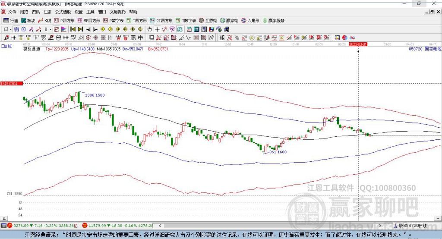The width and height of the screenshot is (442, 239).
Task: Open the 板块 sector panel
Action: point(28,21)
